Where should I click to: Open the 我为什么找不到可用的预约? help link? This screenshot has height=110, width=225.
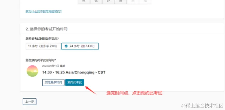[44, 11]
